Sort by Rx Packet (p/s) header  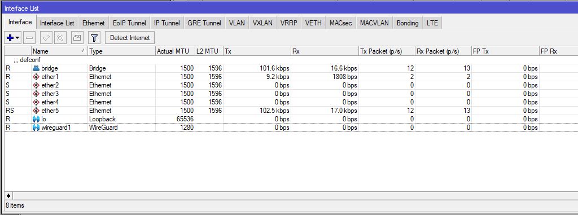pos(443,51)
